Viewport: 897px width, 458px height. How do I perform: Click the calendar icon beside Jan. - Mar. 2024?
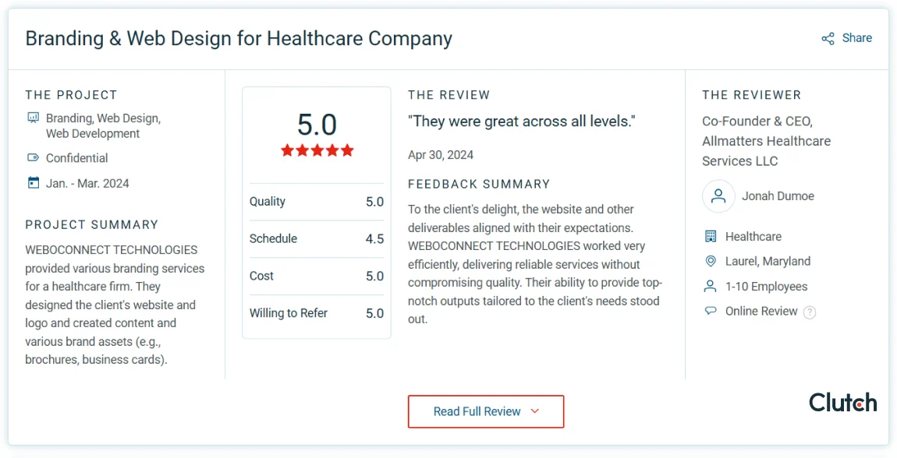(x=34, y=183)
